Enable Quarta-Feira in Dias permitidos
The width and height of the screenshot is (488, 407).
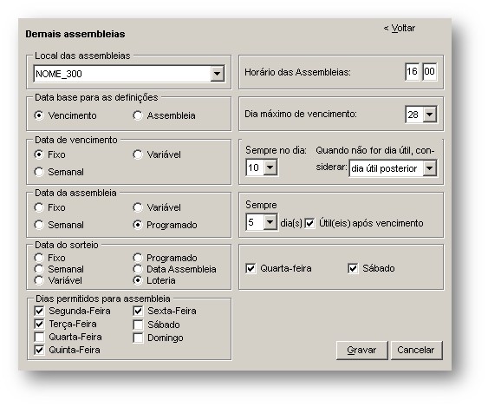click(x=39, y=337)
